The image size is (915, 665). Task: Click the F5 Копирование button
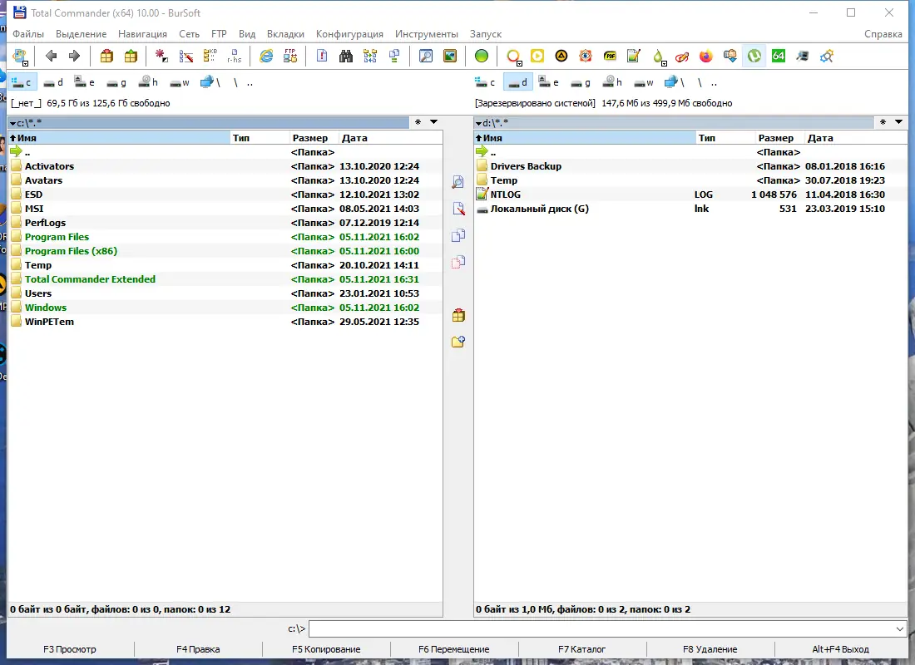pyautogui.click(x=326, y=649)
